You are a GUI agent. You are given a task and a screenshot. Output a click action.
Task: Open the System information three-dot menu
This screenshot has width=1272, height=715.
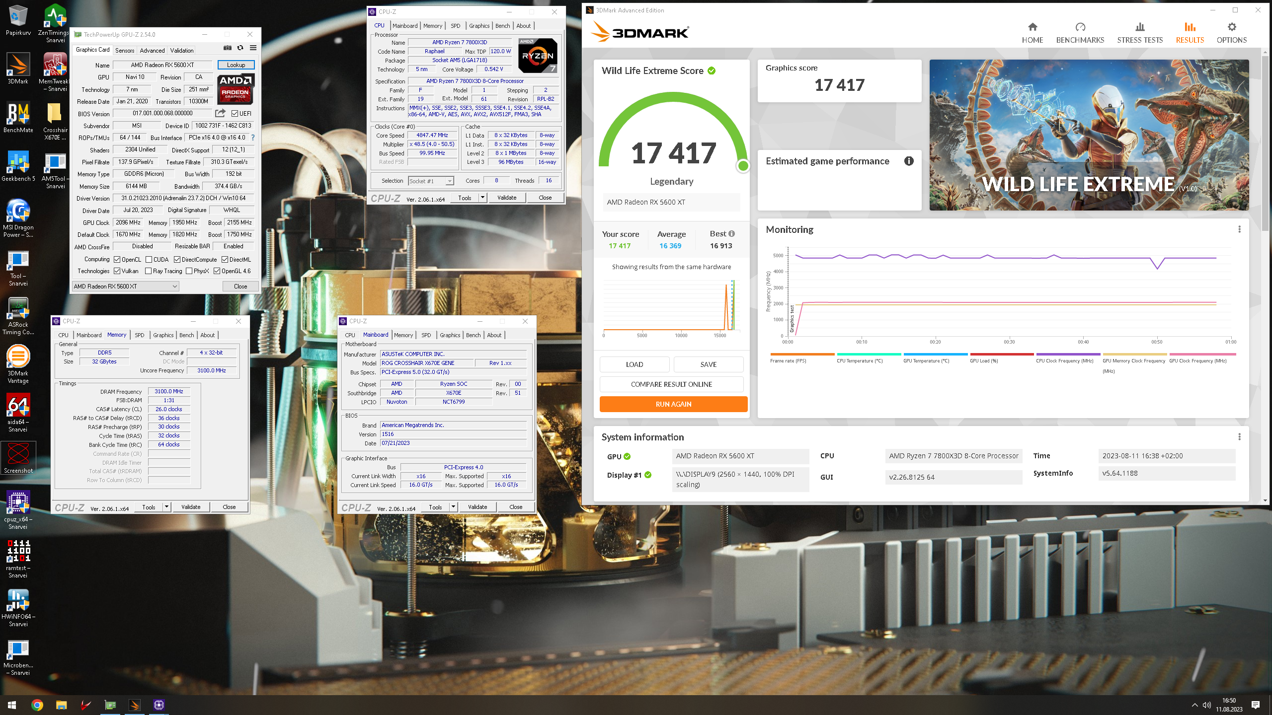(1239, 437)
